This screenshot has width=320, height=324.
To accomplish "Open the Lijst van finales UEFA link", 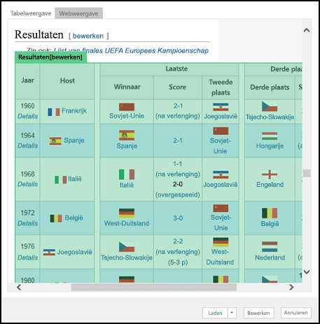I will [131, 50].
